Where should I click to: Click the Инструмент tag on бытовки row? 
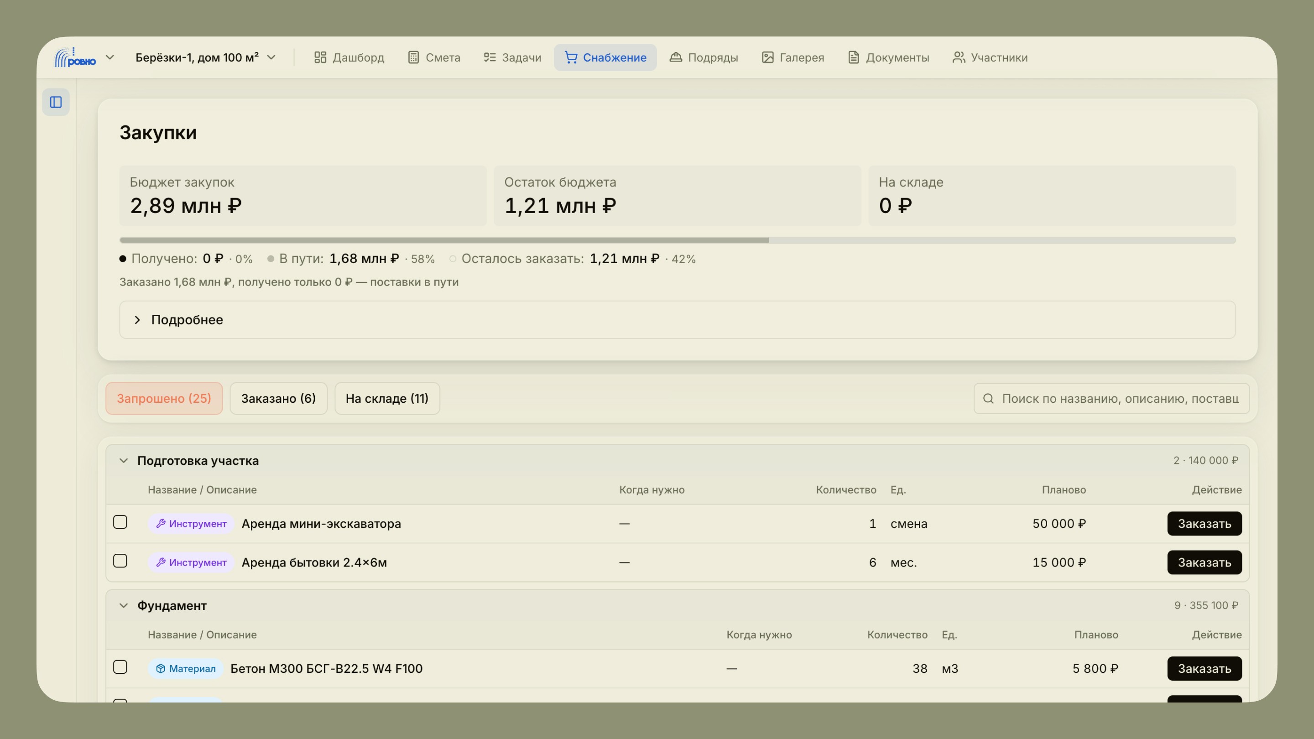point(191,562)
